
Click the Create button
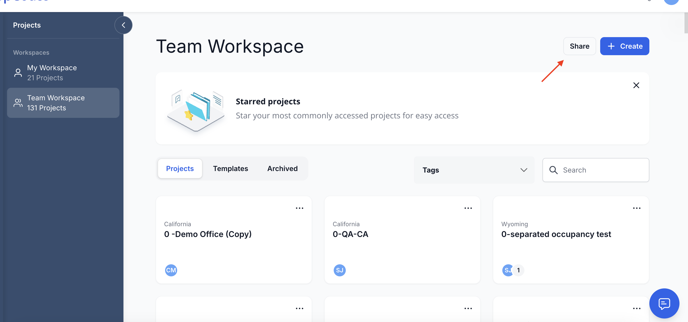point(624,46)
